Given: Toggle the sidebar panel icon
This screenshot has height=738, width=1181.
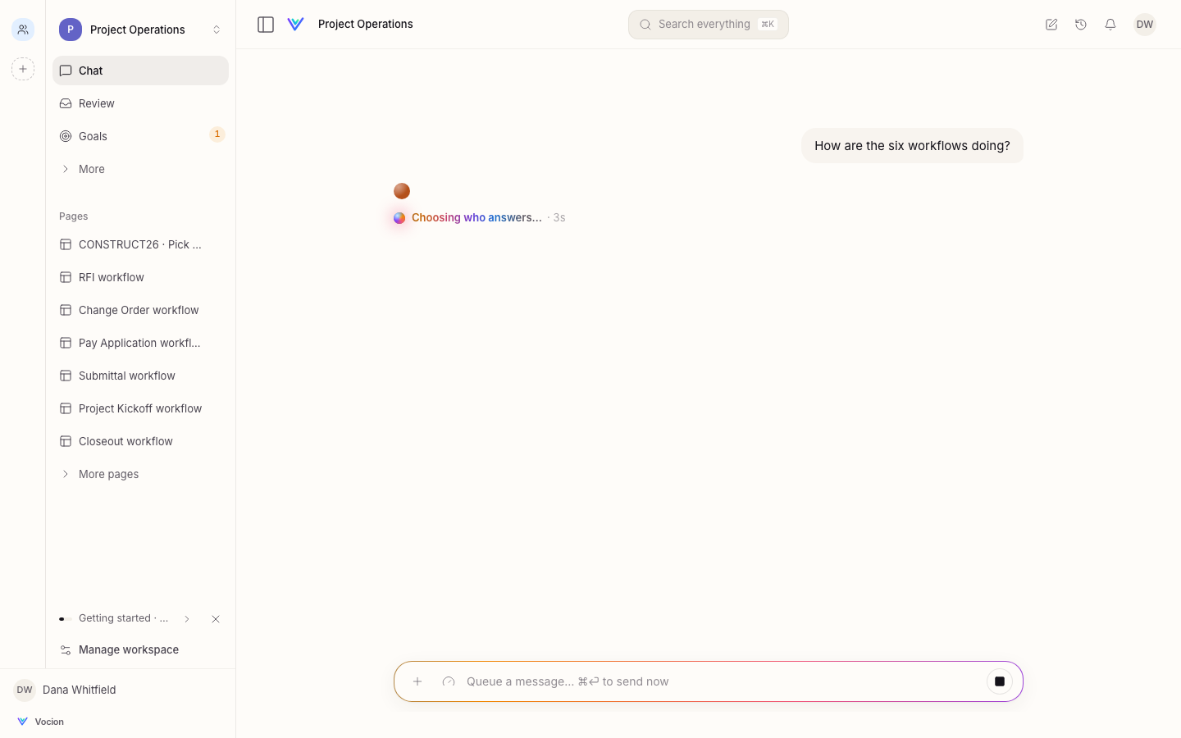Looking at the screenshot, I should (x=266, y=25).
